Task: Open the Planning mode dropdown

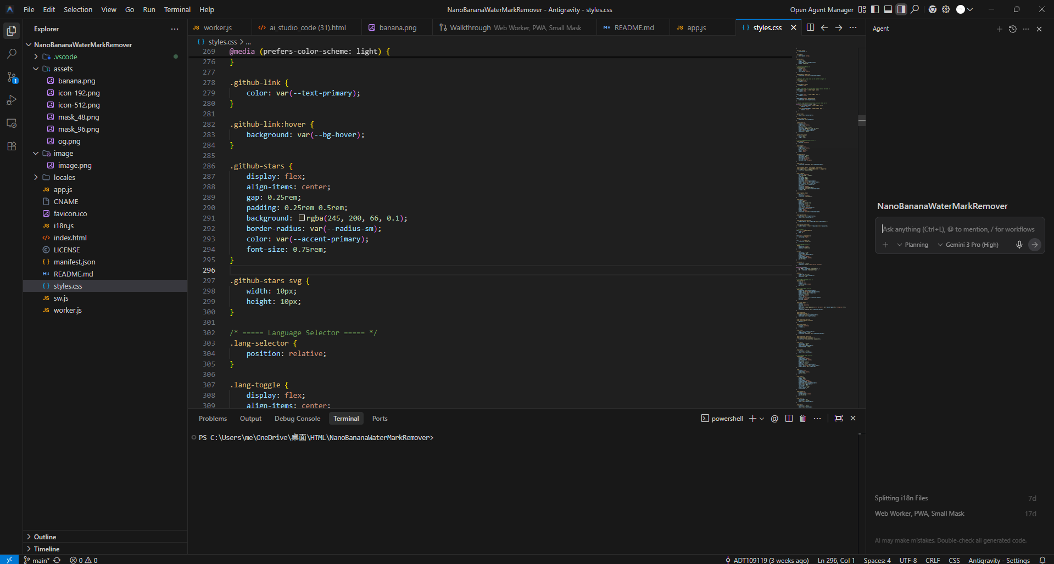Action: 912,245
